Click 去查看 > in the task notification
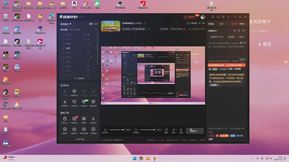This screenshot has width=289, height=162. pyautogui.click(x=214, y=85)
